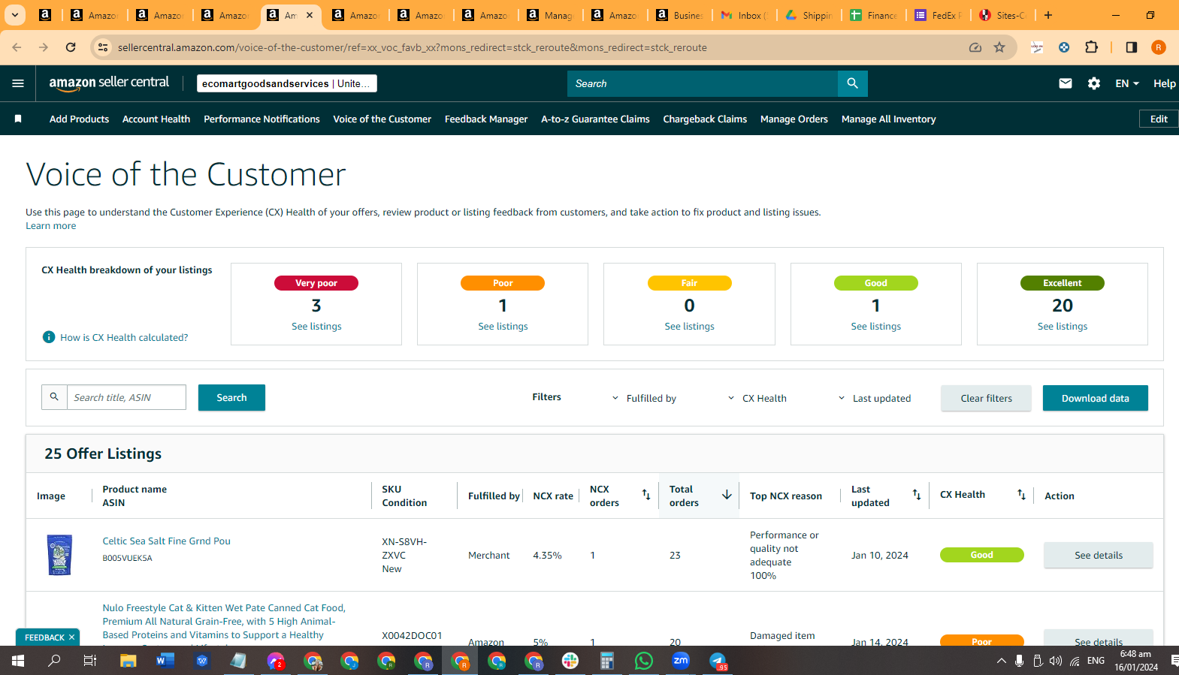This screenshot has height=675, width=1179.
Task: Open Account Health in the nav bar
Action: (156, 119)
